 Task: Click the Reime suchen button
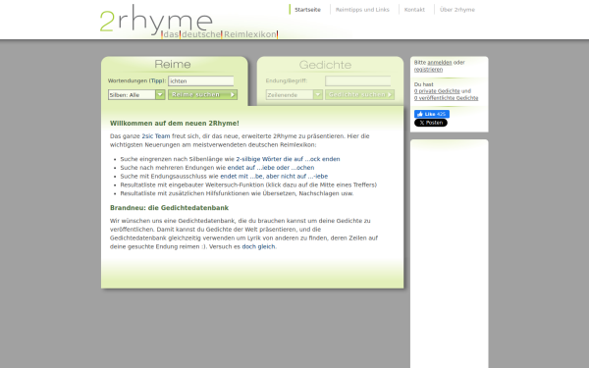tap(202, 94)
